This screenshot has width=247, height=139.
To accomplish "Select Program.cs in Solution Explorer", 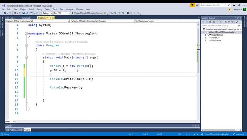I will pyautogui.click(x=216, y=41).
